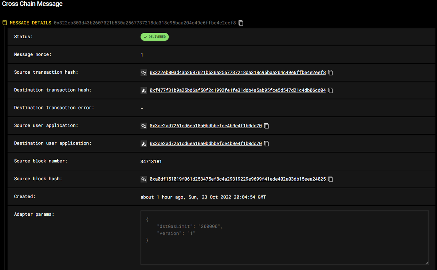437x270 pixels.
Task: Click the Polygon chain icon beside source transaction hash
Action: [144, 73]
